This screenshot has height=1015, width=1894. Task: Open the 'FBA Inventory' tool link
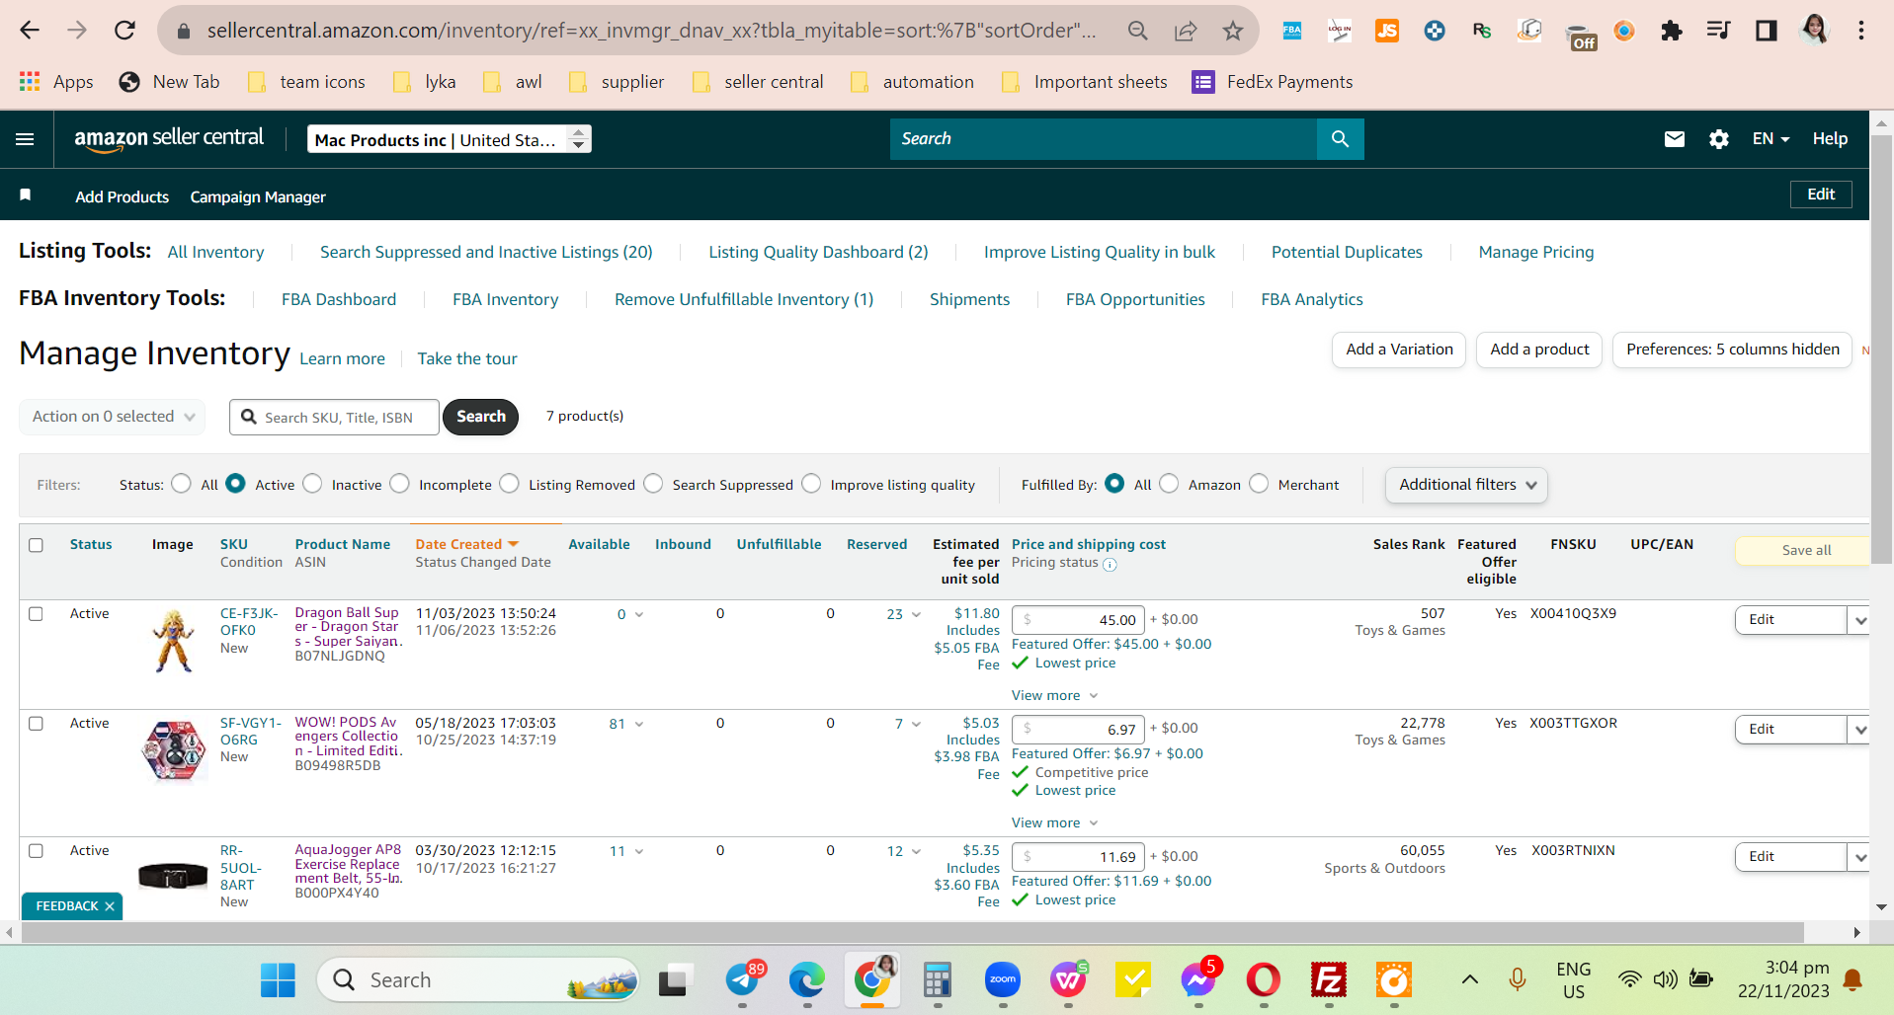coord(505,299)
